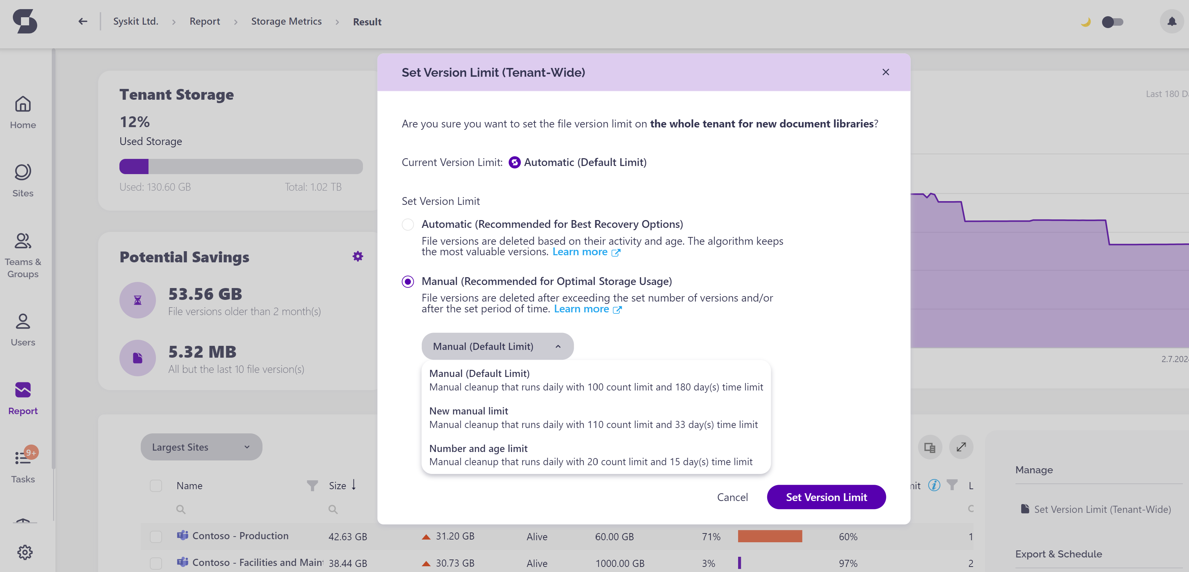Click the notifications bell icon
Screen dimensions: 1189x572
click(x=1171, y=21)
